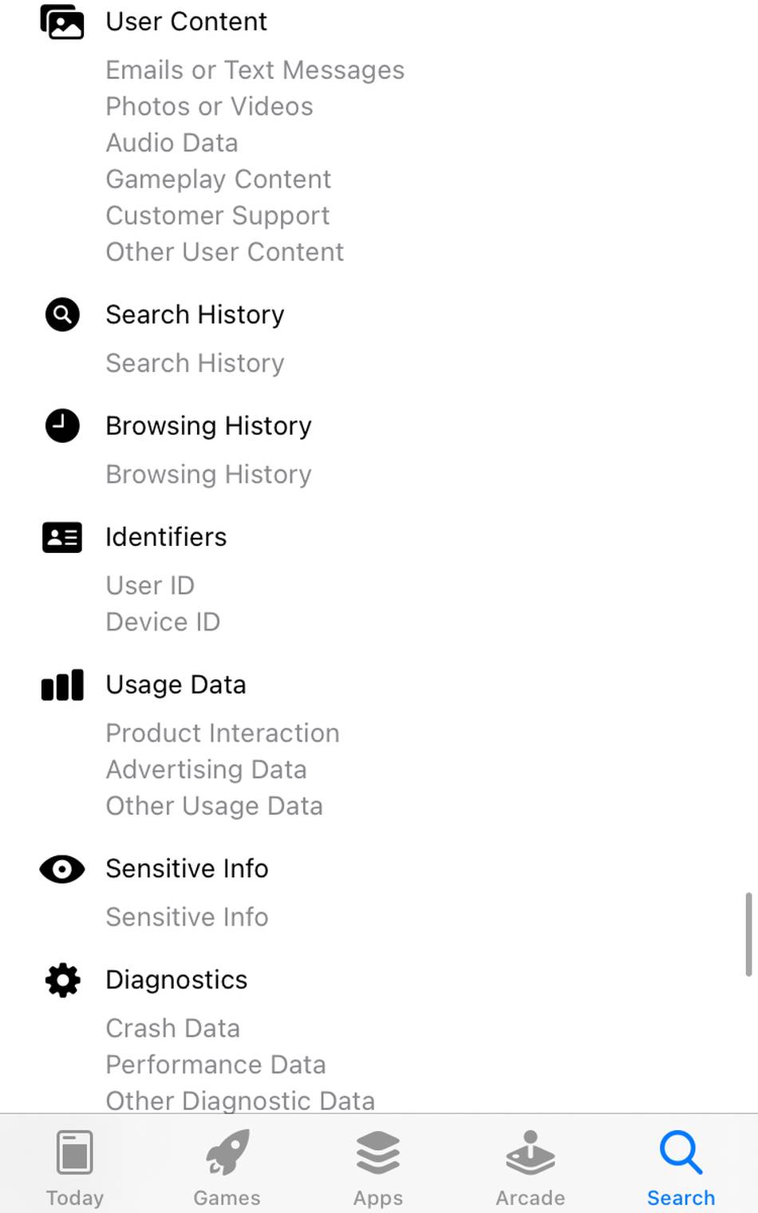Viewport: 758px width, 1213px height.
Task: Click the Search History magnifier icon
Action: 62,314
